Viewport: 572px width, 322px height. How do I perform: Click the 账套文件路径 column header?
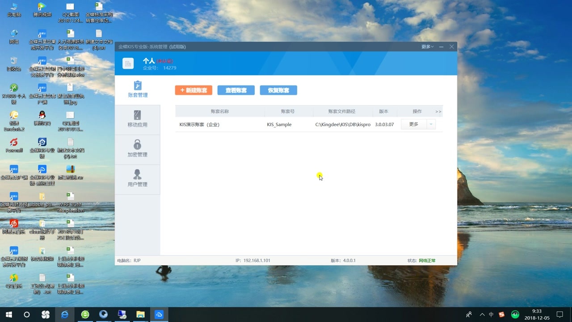(342, 111)
